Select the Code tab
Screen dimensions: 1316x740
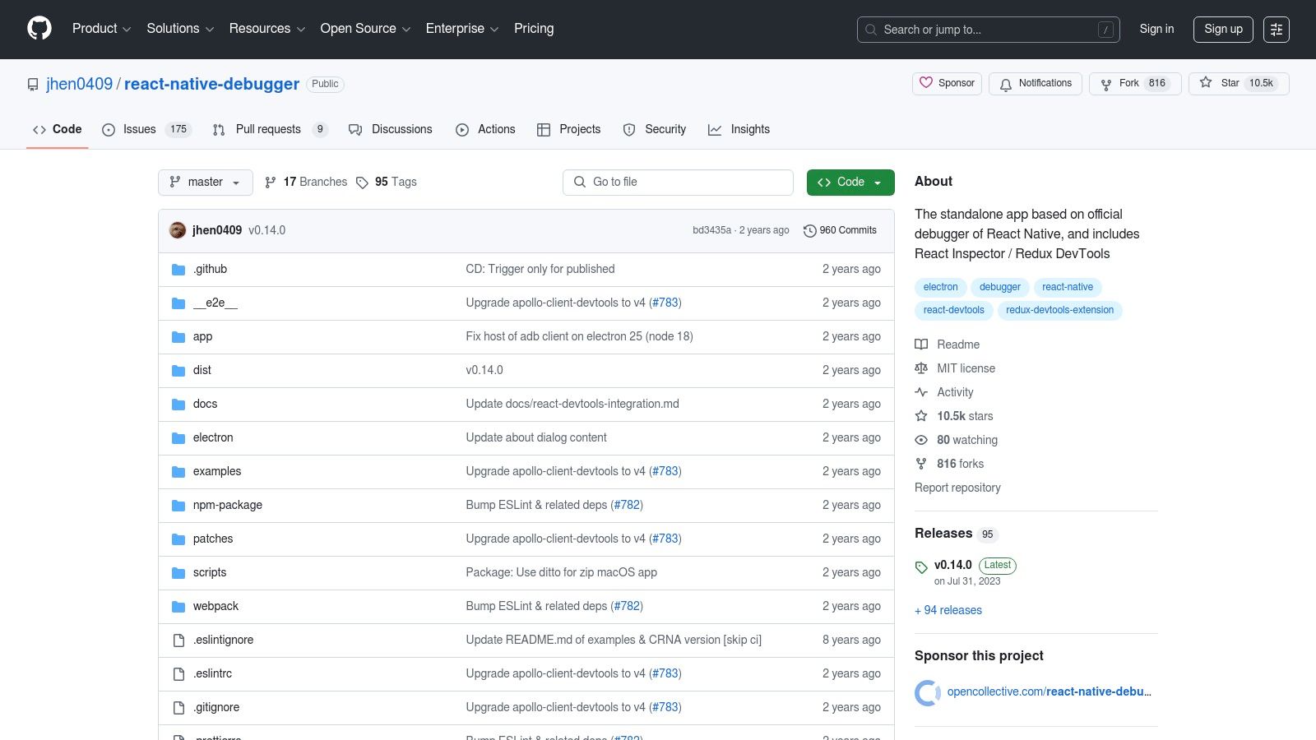coord(57,129)
